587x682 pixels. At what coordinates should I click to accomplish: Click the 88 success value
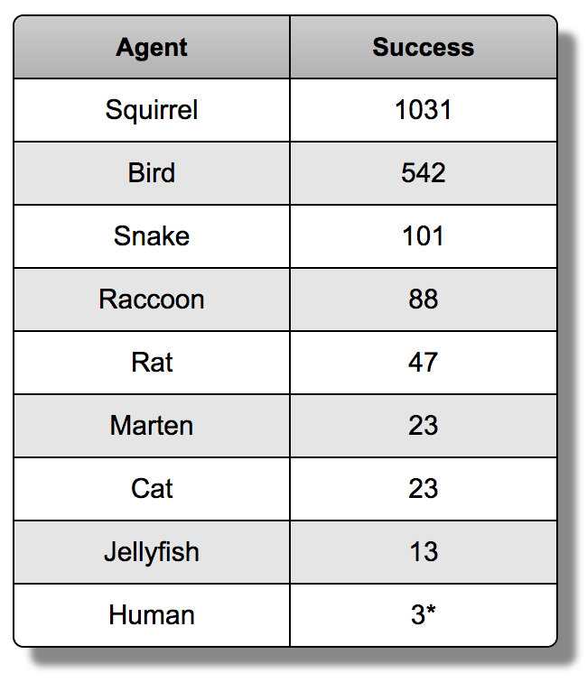(424, 300)
